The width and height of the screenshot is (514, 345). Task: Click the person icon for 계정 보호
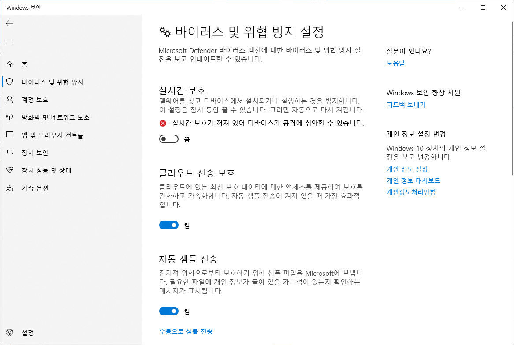point(10,99)
